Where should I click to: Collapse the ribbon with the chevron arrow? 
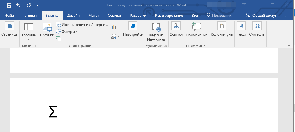pyautogui.click(x=289, y=46)
